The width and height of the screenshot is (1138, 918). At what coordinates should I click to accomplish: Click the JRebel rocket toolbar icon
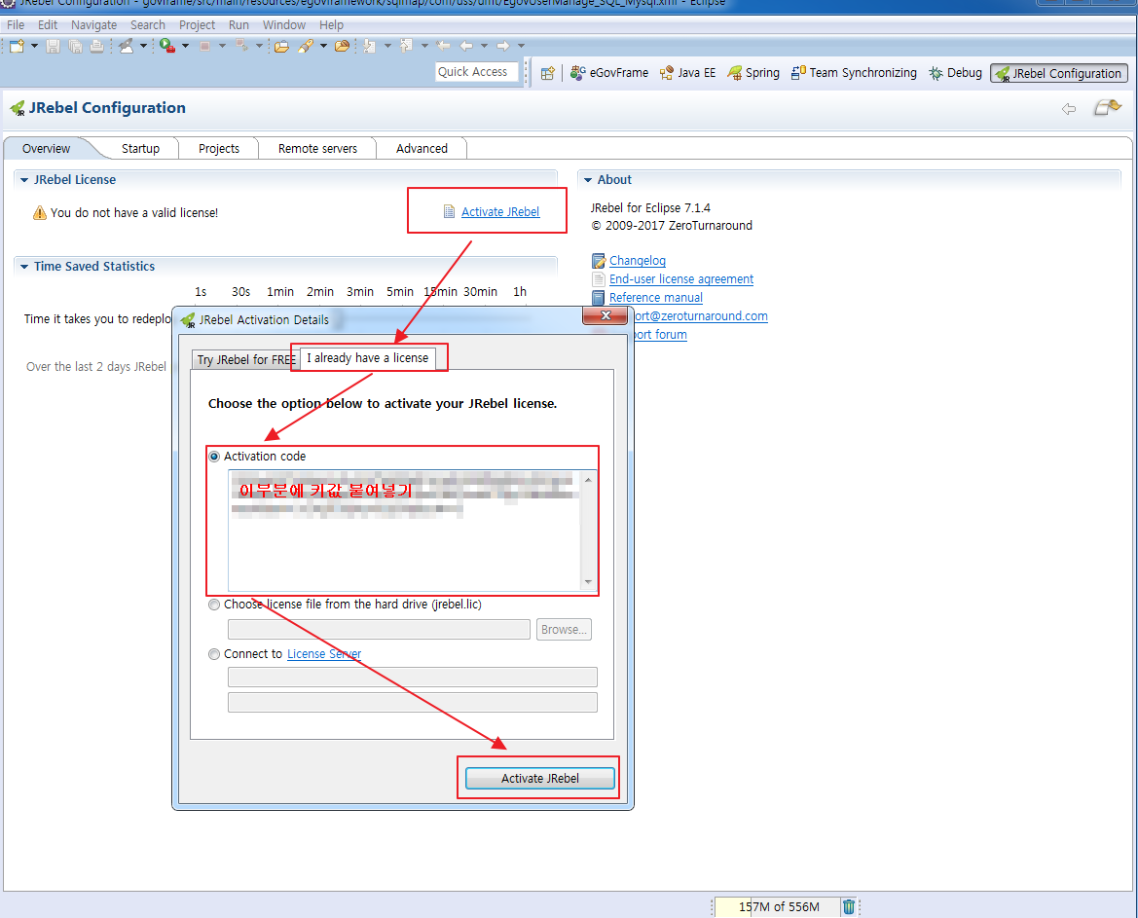[x=127, y=46]
